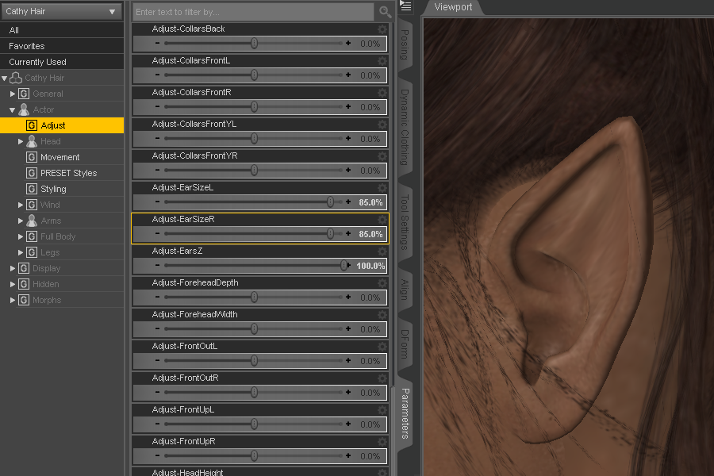Select the Adjust tree item
Image resolution: width=714 pixels, height=476 pixels.
click(62, 125)
